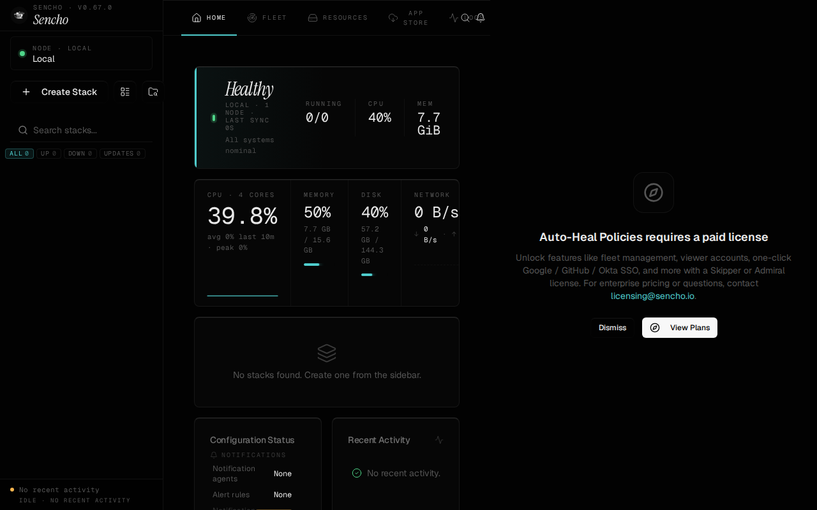The width and height of the screenshot is (817, 510).
Task: Dismiss the paid license notice
Action: click(612, 328)
